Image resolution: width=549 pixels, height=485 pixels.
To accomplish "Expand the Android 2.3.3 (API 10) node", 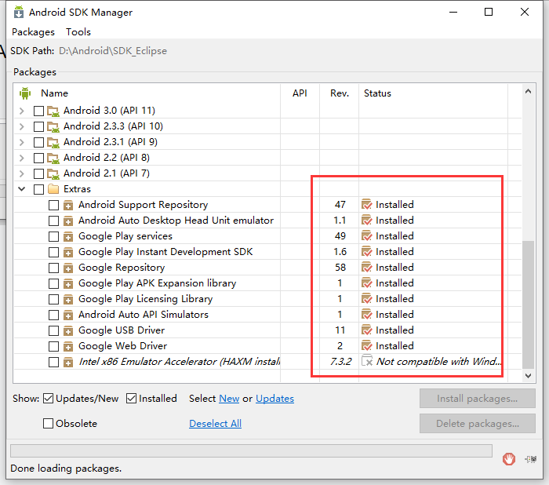I will [x=22, y=126].
